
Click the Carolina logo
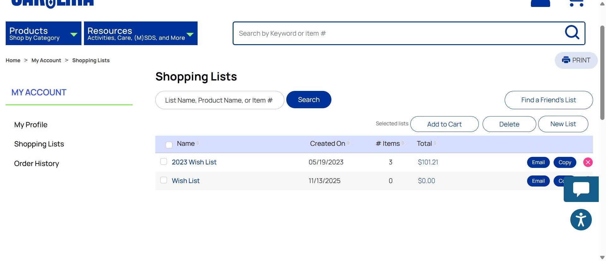pos(52,3)
